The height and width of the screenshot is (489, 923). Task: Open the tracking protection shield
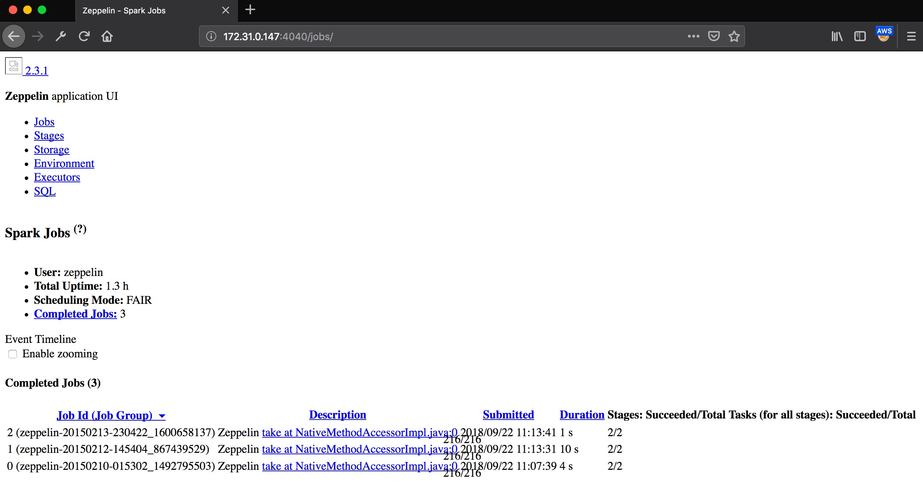(713, 36)
